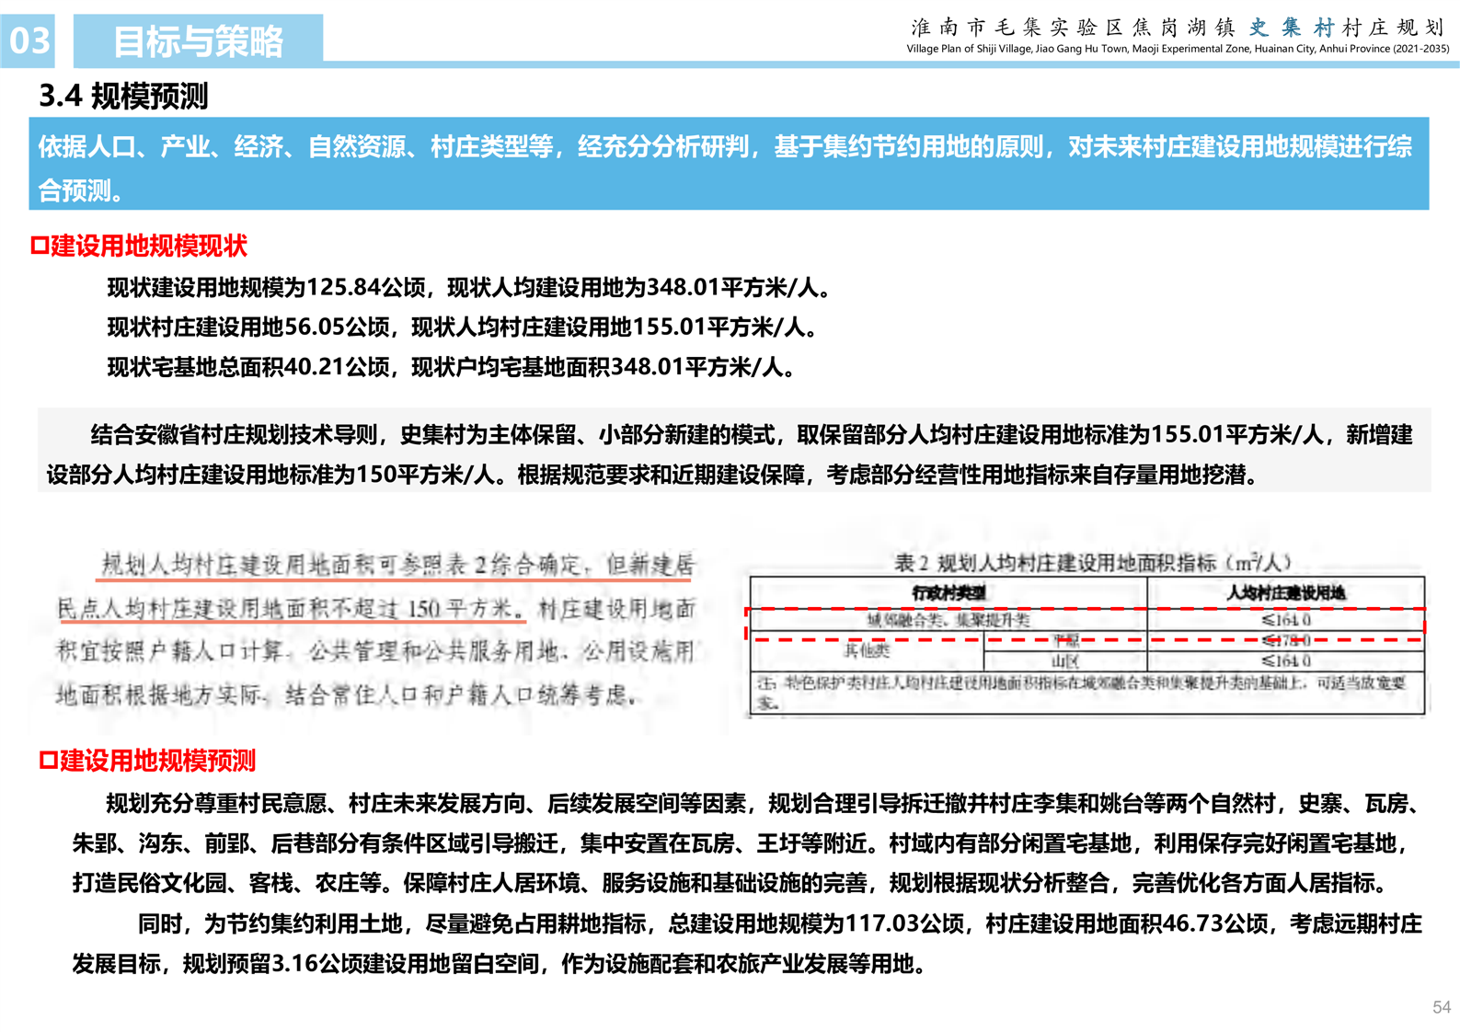The image size is (1460, 1032).
Task: Click the red dashed highlighted table row
Action: [x=1086, y=623]
